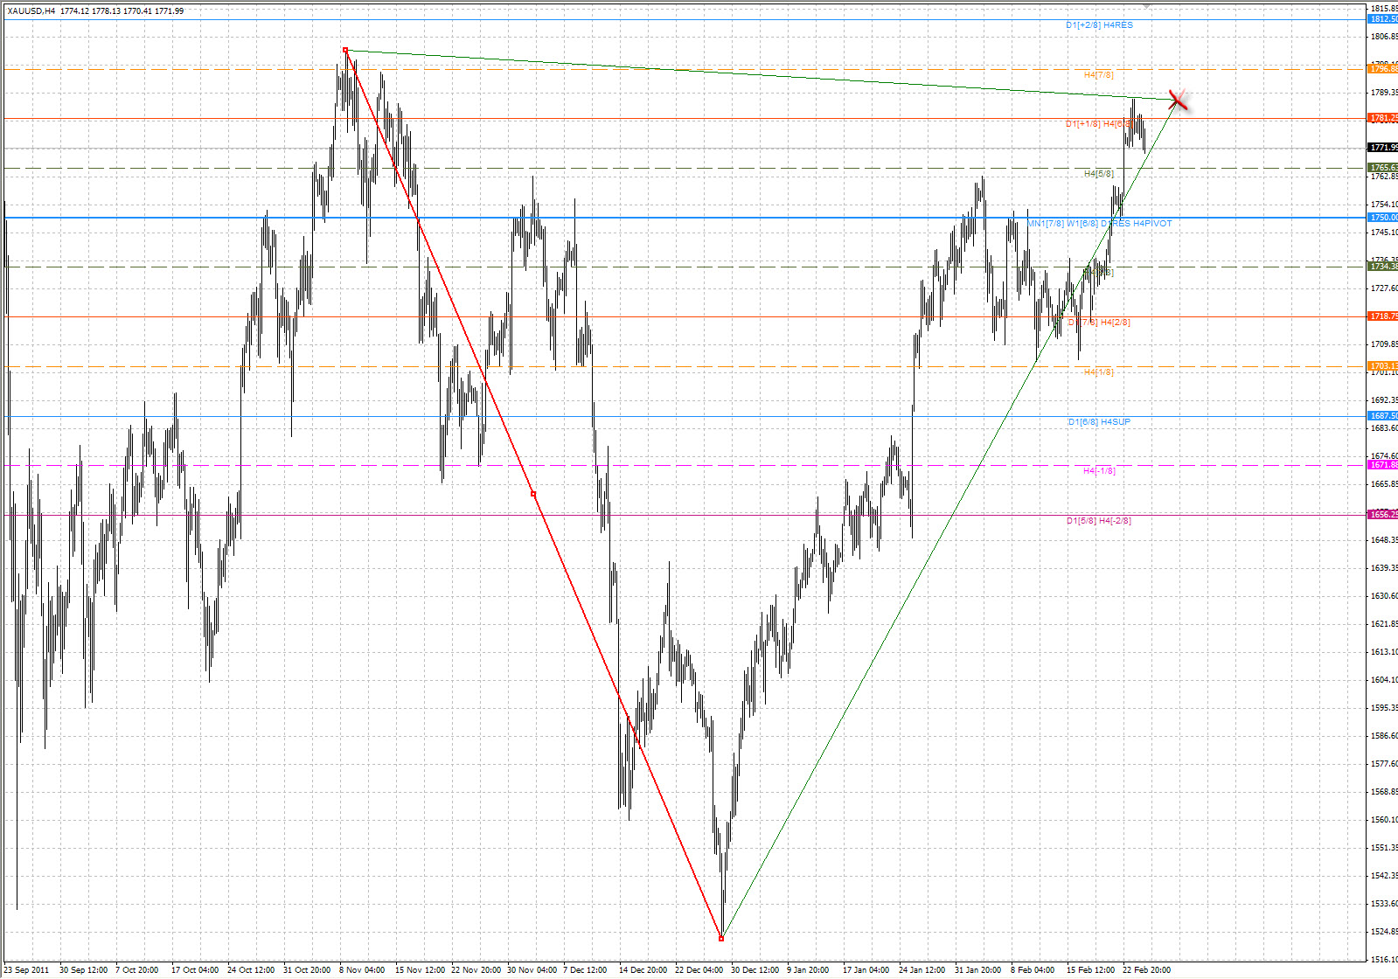Screen dimensions: 1398x979
Task: Select the D1[5/8] H4[-2/8] level label
Action: (1098, 521)
